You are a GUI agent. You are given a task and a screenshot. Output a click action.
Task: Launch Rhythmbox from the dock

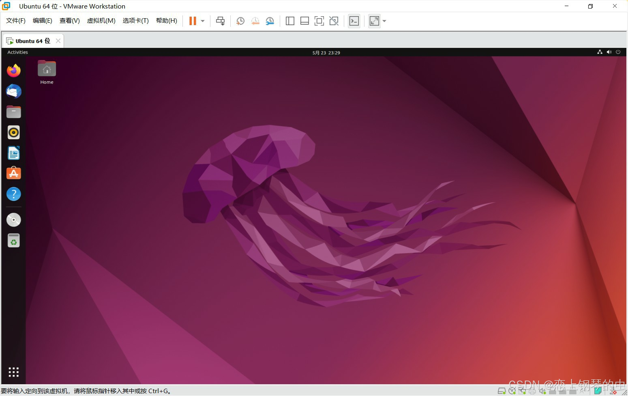14,132
